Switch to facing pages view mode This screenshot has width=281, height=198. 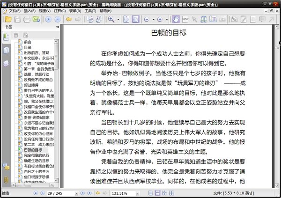tap(171, 193)
